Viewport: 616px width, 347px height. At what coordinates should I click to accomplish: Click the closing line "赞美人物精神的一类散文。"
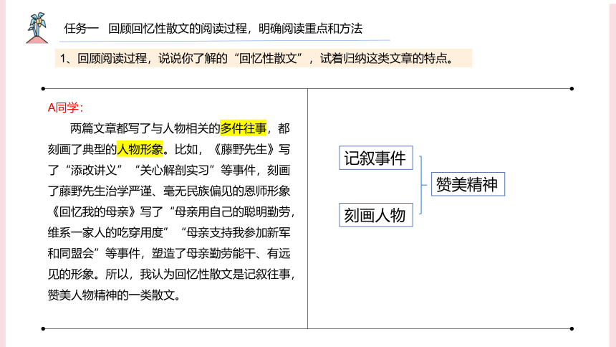point(115,295)
